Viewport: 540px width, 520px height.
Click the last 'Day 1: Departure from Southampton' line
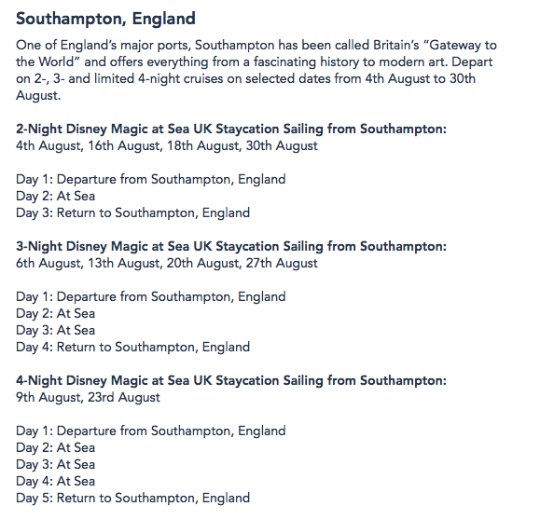click(151, 431)
